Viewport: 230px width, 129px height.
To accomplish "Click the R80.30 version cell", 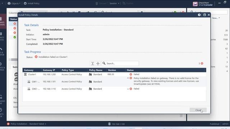I will 111,74.
